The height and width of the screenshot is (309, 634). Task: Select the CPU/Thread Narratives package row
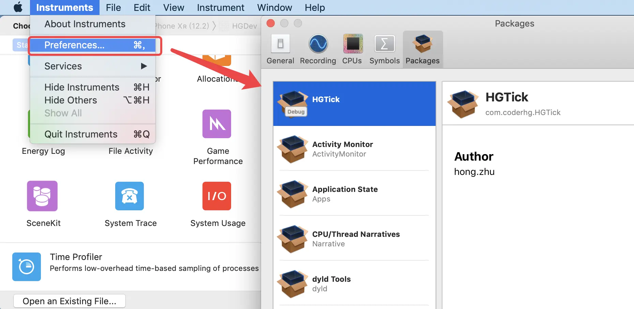coord(354,239)
